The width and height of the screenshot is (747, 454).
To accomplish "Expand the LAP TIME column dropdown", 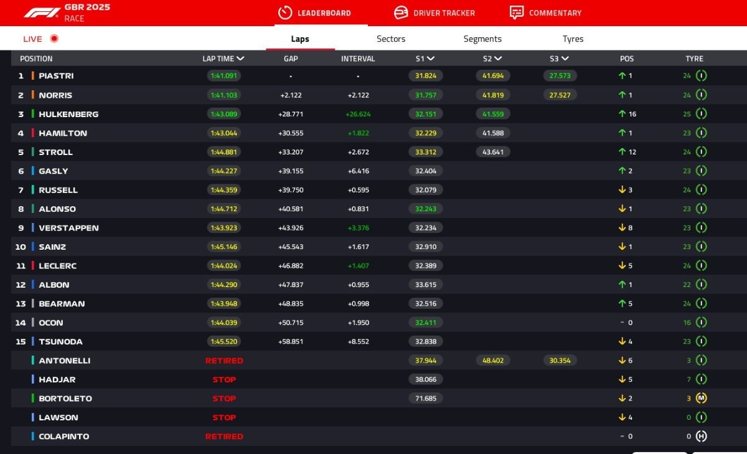I will (x=240, y=59).
